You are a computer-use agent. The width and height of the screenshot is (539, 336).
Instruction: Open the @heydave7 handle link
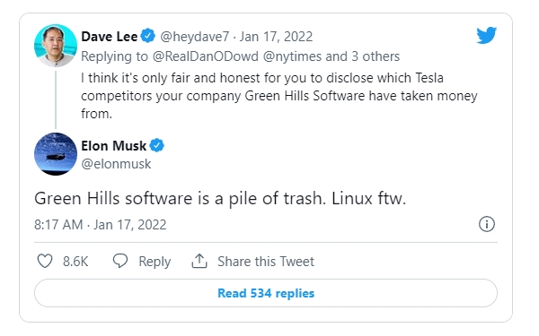tap(195, 37)
